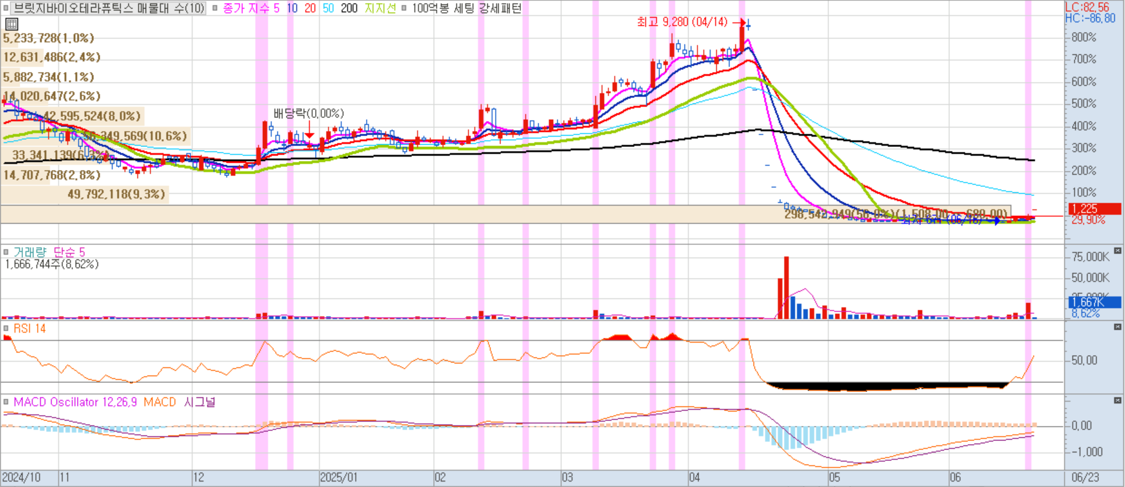Click the 75,000K volume axis label
Viewport: 1125px width, 487px height.
point(1090,257)
